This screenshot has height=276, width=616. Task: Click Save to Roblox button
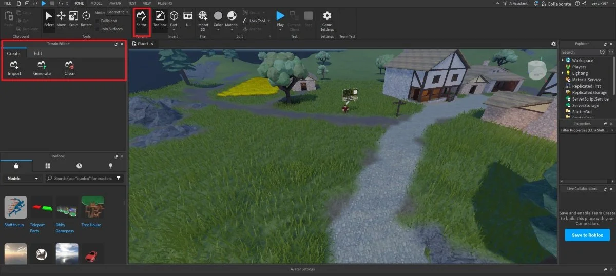point(587,235)
